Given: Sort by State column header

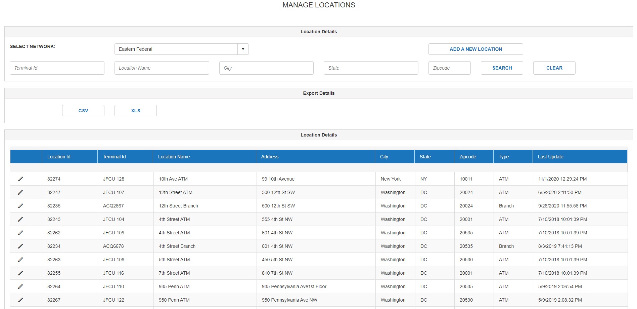Looking at the screenshot, I should pos(435,157).
